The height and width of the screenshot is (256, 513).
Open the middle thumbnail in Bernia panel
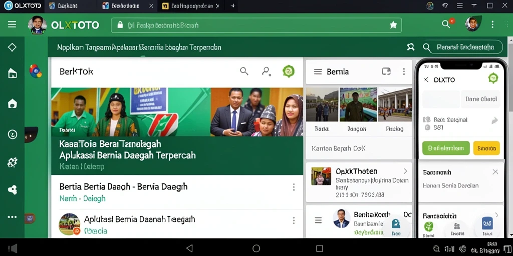358,104
